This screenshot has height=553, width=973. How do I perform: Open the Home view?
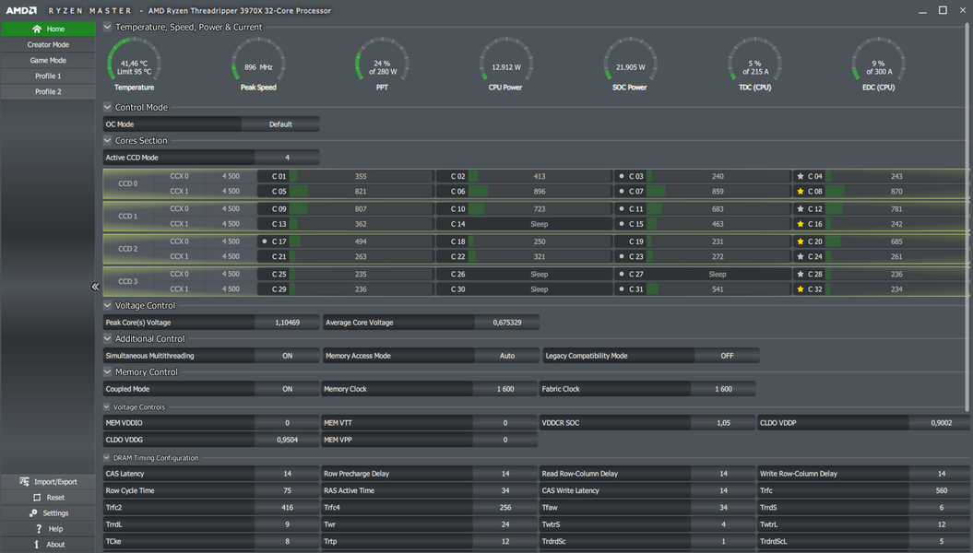(x=48, y=29)
